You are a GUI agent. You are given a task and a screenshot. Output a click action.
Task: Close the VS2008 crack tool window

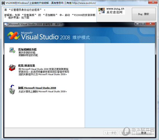(x=153, y=2)
